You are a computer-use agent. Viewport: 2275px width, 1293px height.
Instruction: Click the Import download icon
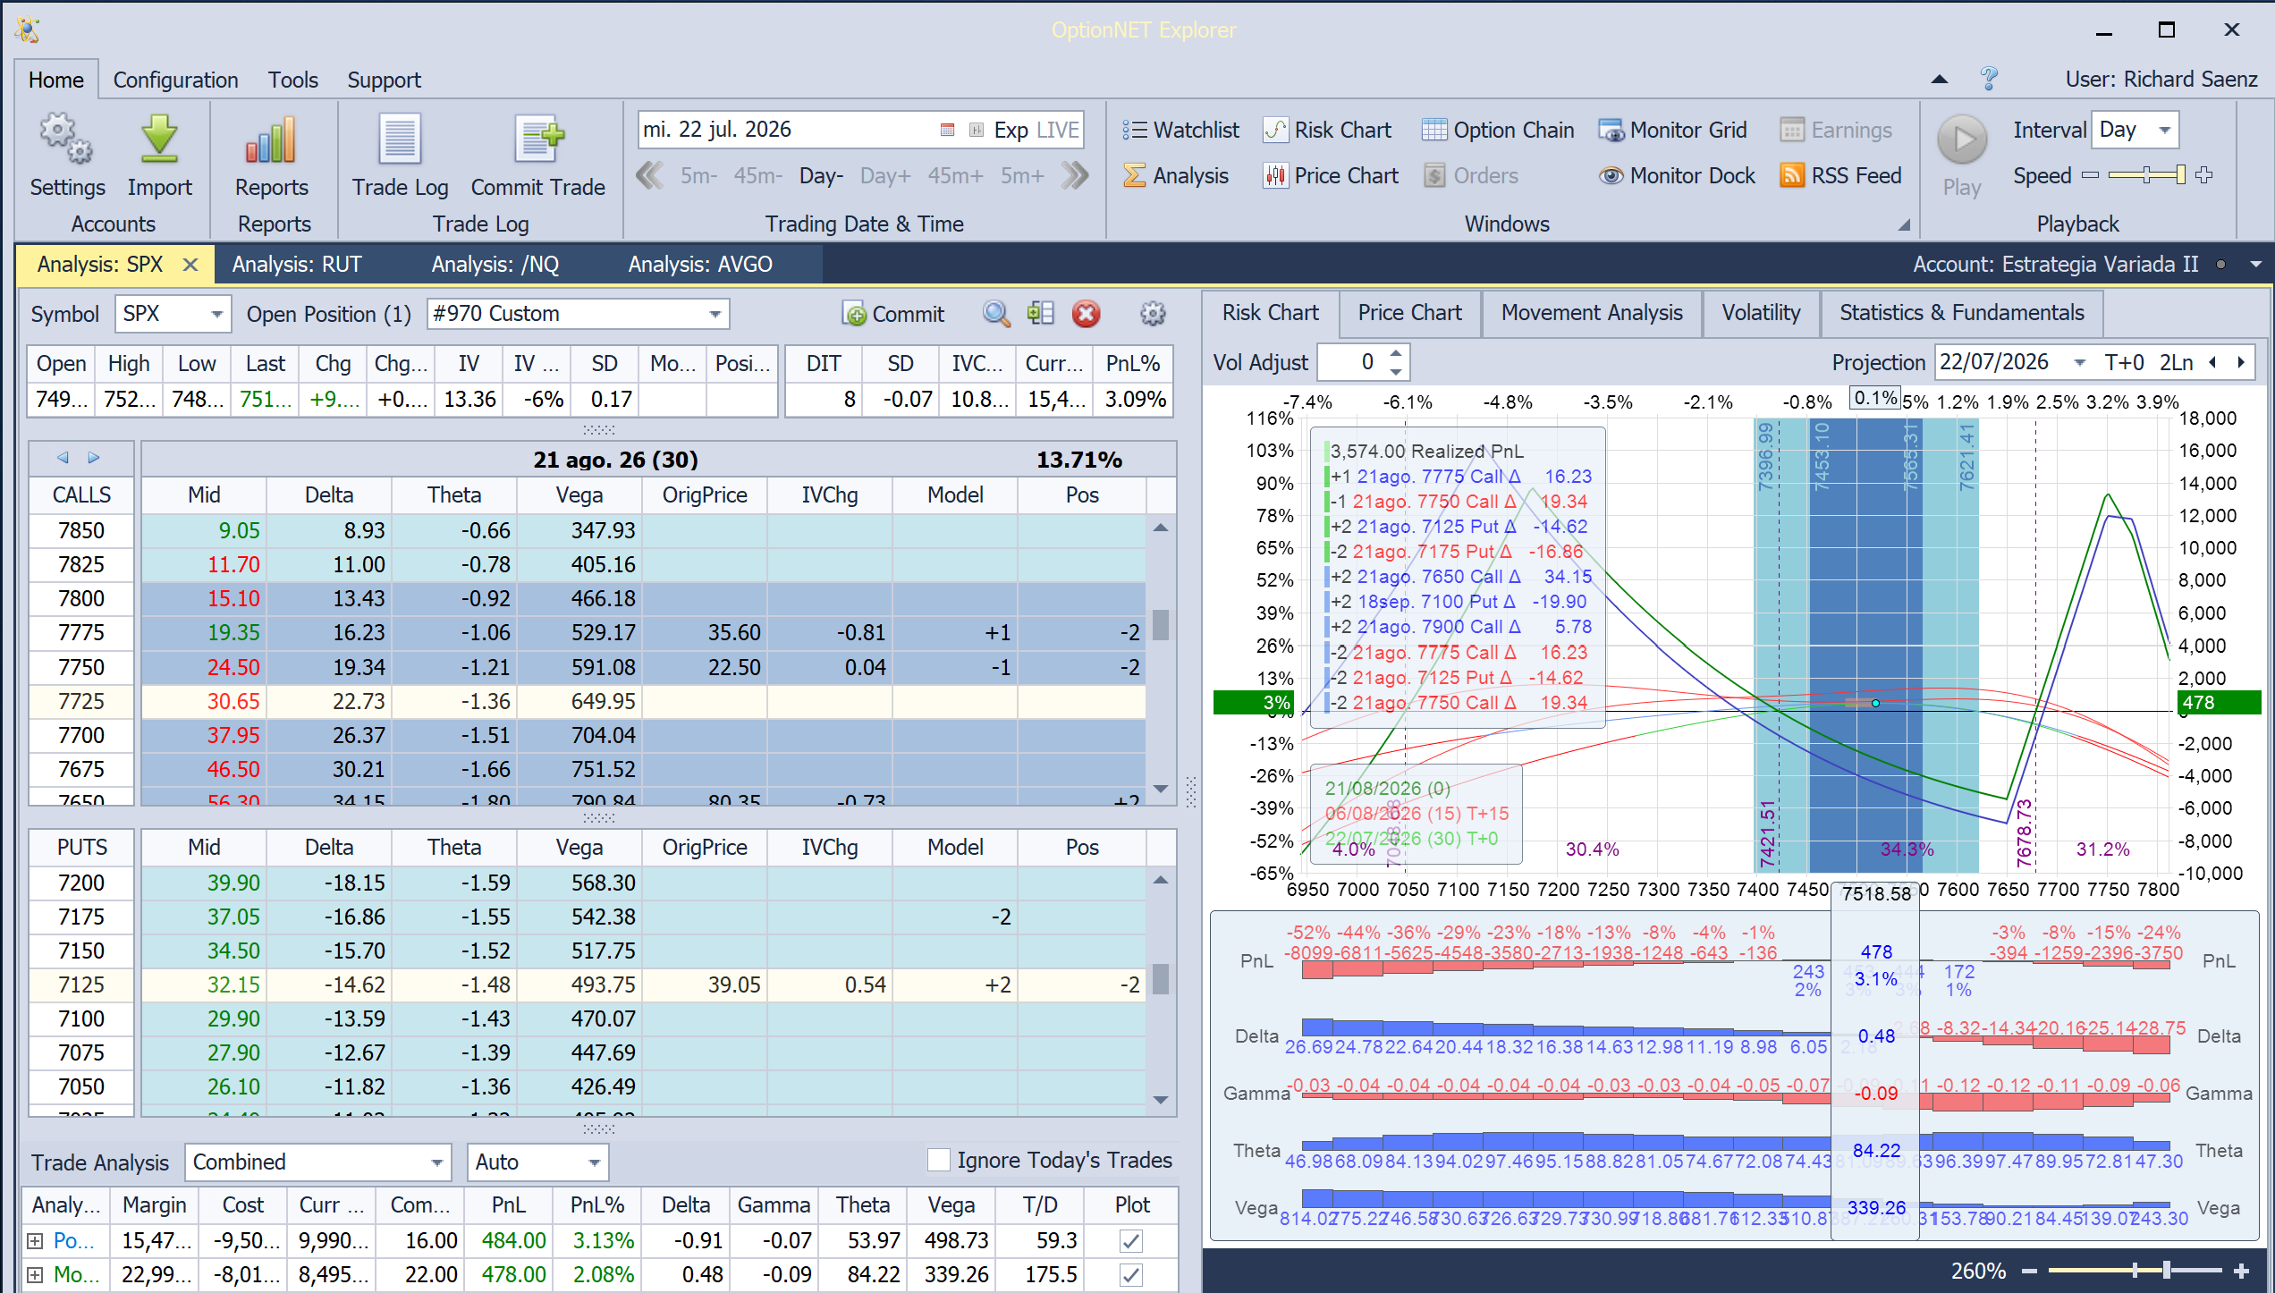point(159,140)
